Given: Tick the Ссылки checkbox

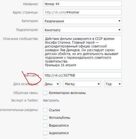Looking at the screenshot, I should tap(45, 110).
